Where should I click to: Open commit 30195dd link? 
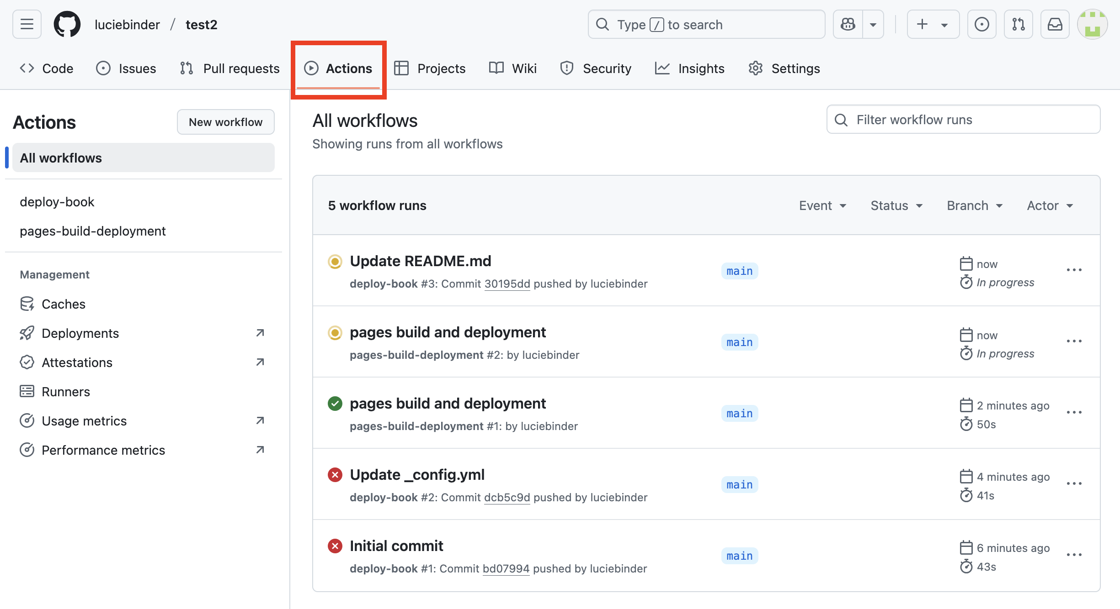tap(507, 283)
